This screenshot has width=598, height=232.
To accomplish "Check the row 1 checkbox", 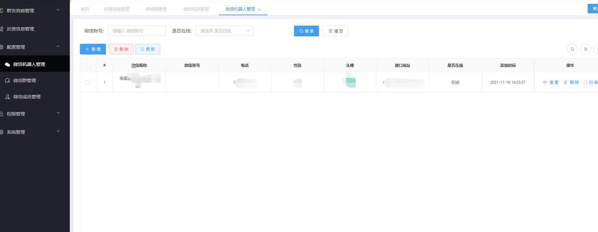I will 88,82.
